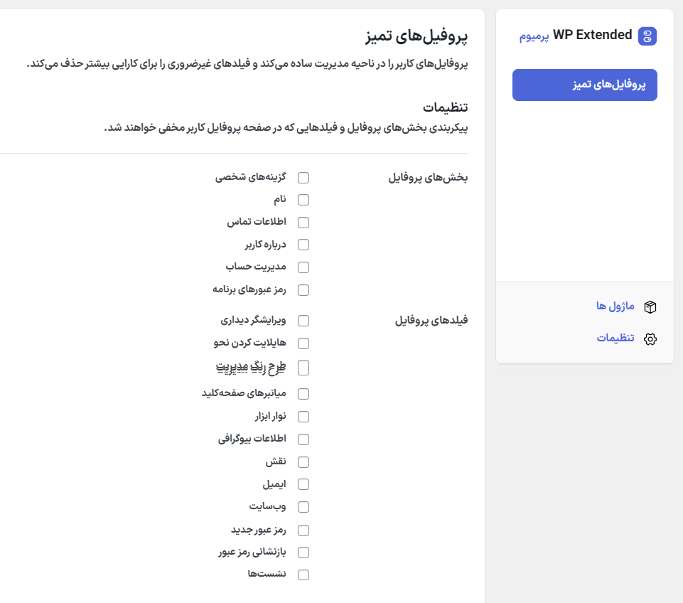Check the هایلایت کردن نحو checkbox
Screen dimensions: 683x603
tap(303, 343)
